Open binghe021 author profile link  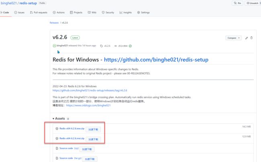click(62, 46)
